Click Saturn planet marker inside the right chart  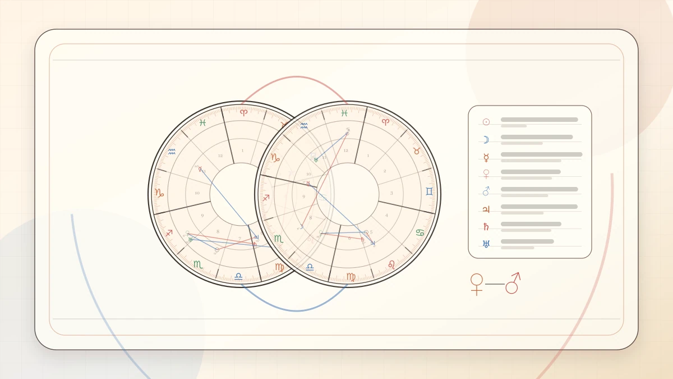coord(362,239)
